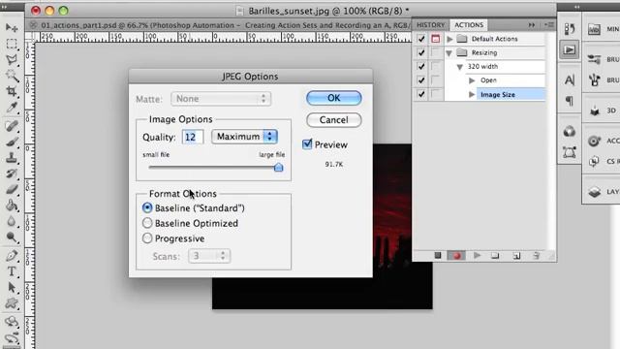This screenshot has width=620, height=349.
Task: Collapse the Resizing set
Action: point(449,52)
